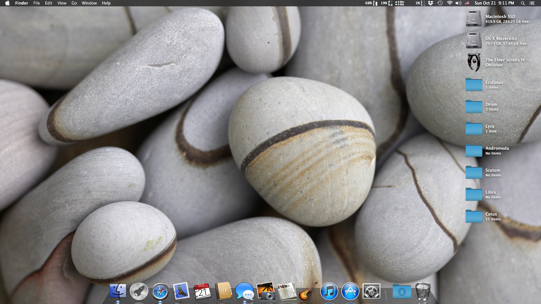
Task: Open Time Machine menu bar icon
Action: coord(440,3)
